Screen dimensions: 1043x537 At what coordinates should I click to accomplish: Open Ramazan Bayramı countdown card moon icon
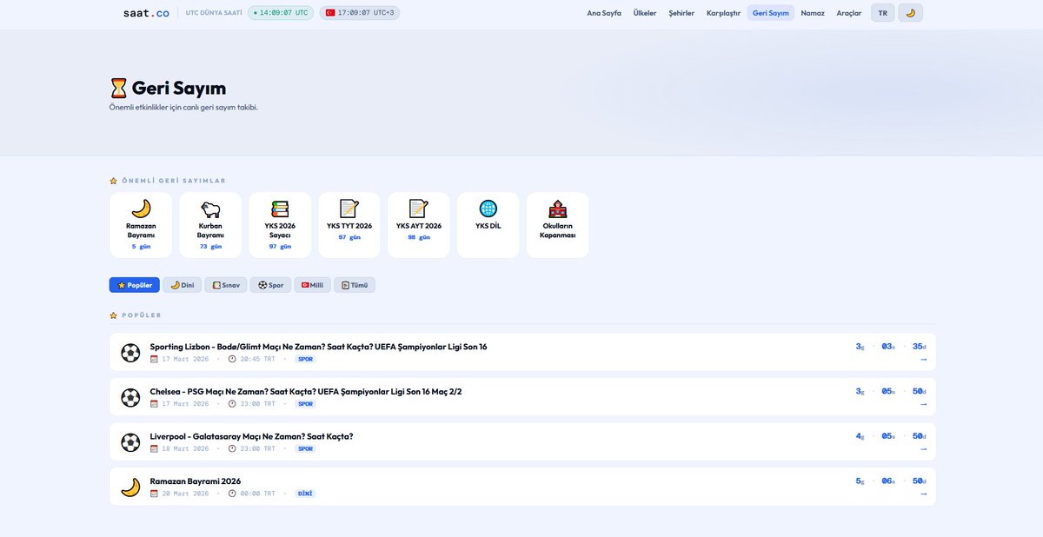coord(141,209)
